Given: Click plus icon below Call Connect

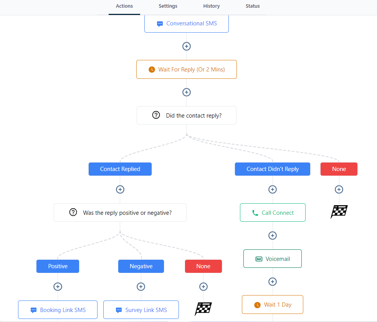Looking at the screenshot, I should pyautogui.click(x=272, y=236).
